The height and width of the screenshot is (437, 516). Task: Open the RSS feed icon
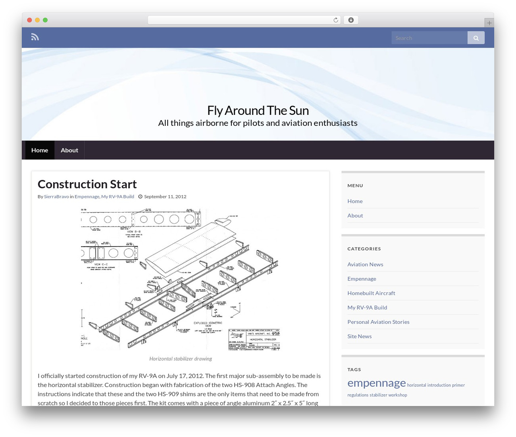click(x=35, y=37)
